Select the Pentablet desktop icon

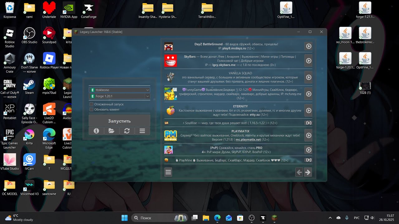pos(10,111)
